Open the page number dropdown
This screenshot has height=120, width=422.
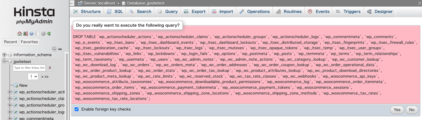33,76
